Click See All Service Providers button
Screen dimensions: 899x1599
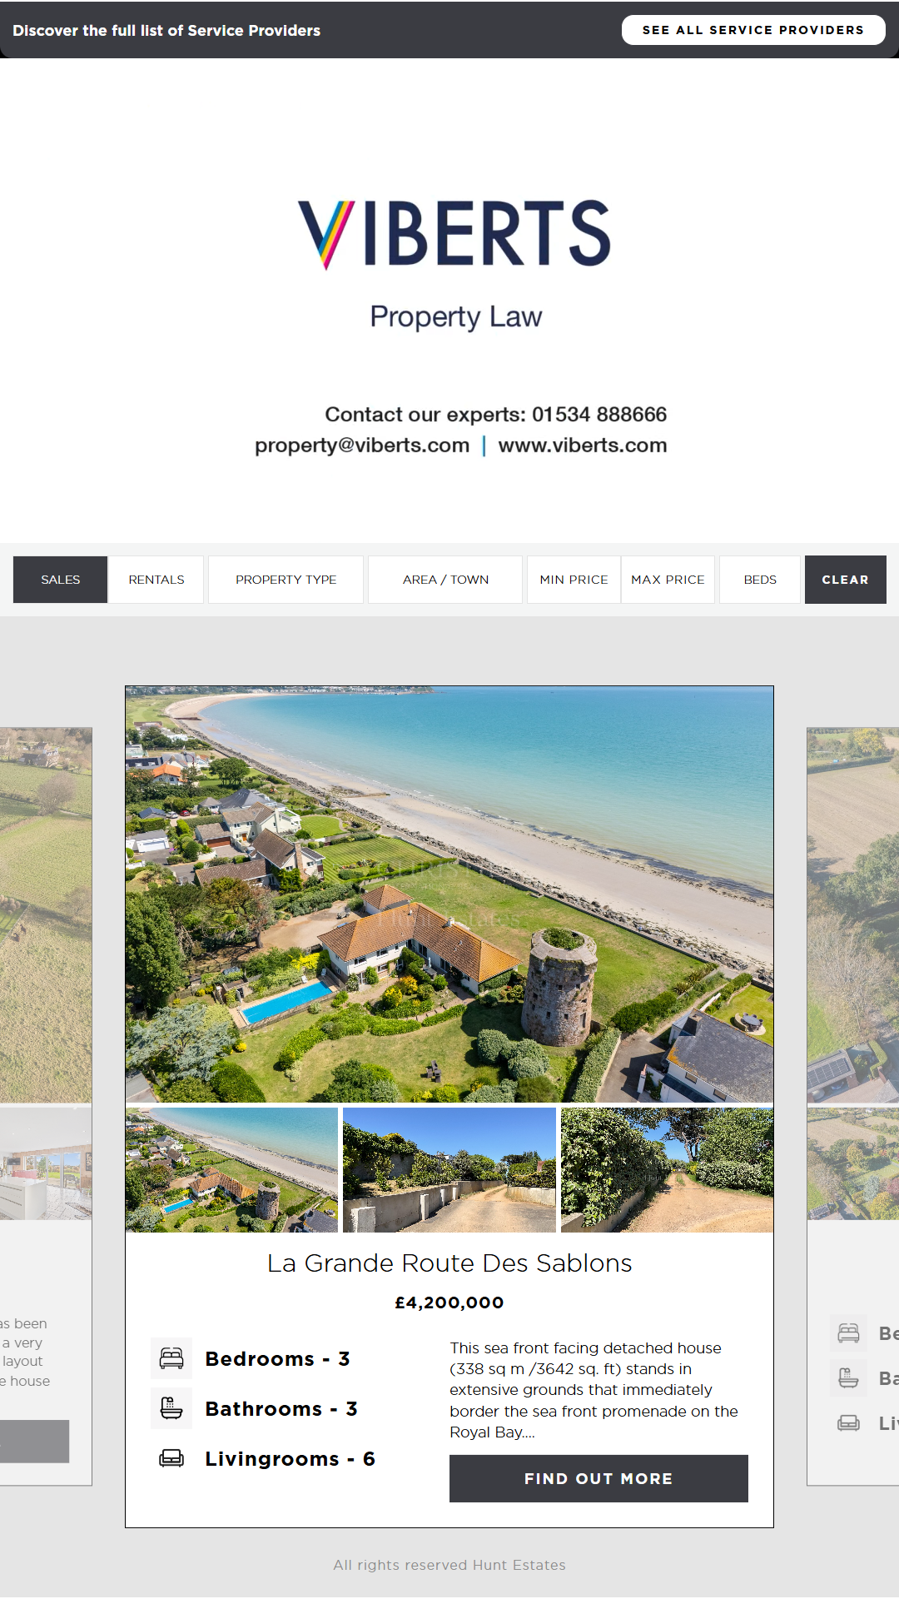click(x=753, y=30)
